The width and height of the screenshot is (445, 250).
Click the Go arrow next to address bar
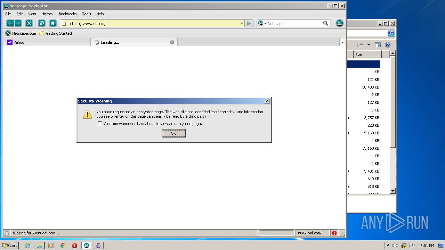249,23
